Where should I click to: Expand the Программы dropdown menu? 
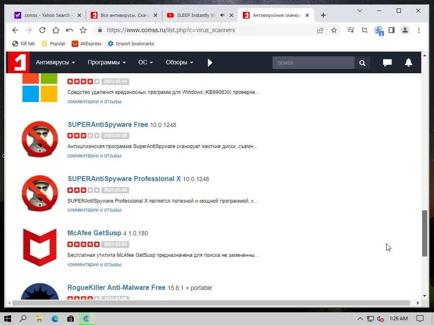[x=107, y=63]
